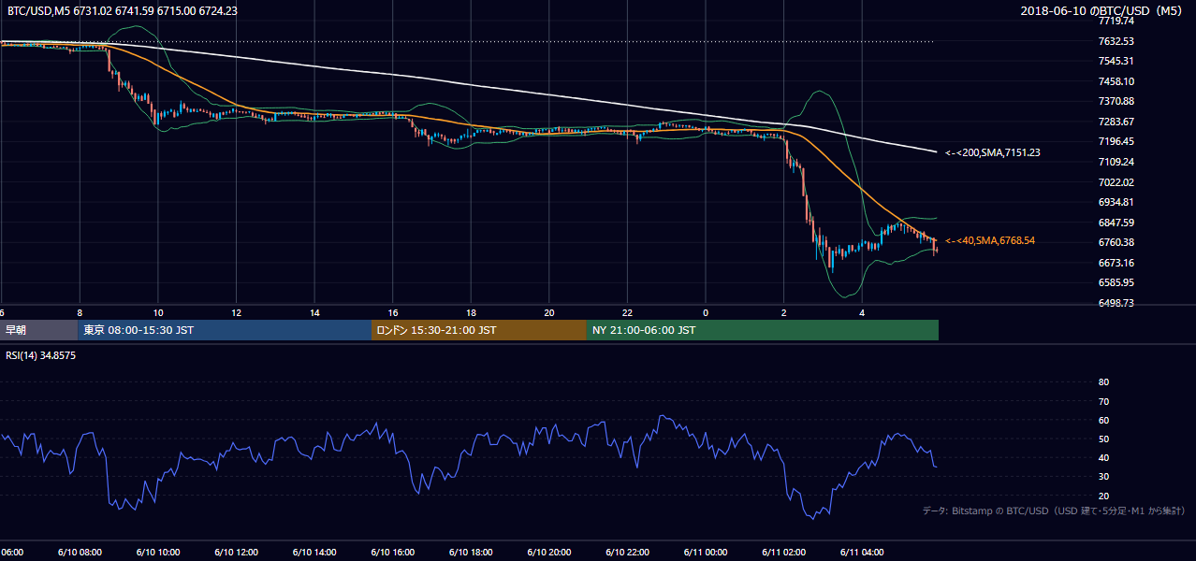
Task: Click price axis value 7545.31
Action: pyautogui.click(x=1116, y=61)
